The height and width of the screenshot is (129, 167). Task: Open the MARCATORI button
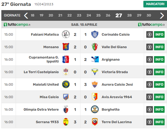coord(155,4)
